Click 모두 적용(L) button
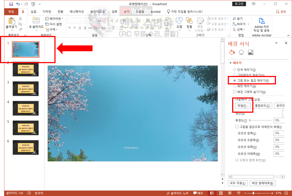292x196 pixels. (238, 183)
